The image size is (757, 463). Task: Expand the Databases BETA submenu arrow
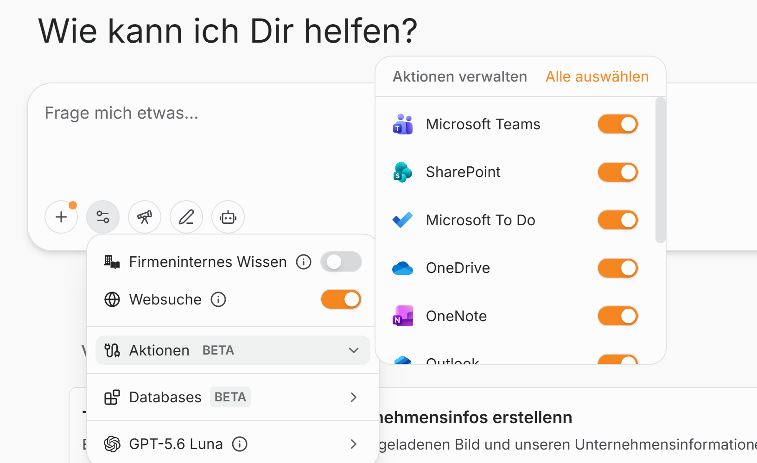354,397
